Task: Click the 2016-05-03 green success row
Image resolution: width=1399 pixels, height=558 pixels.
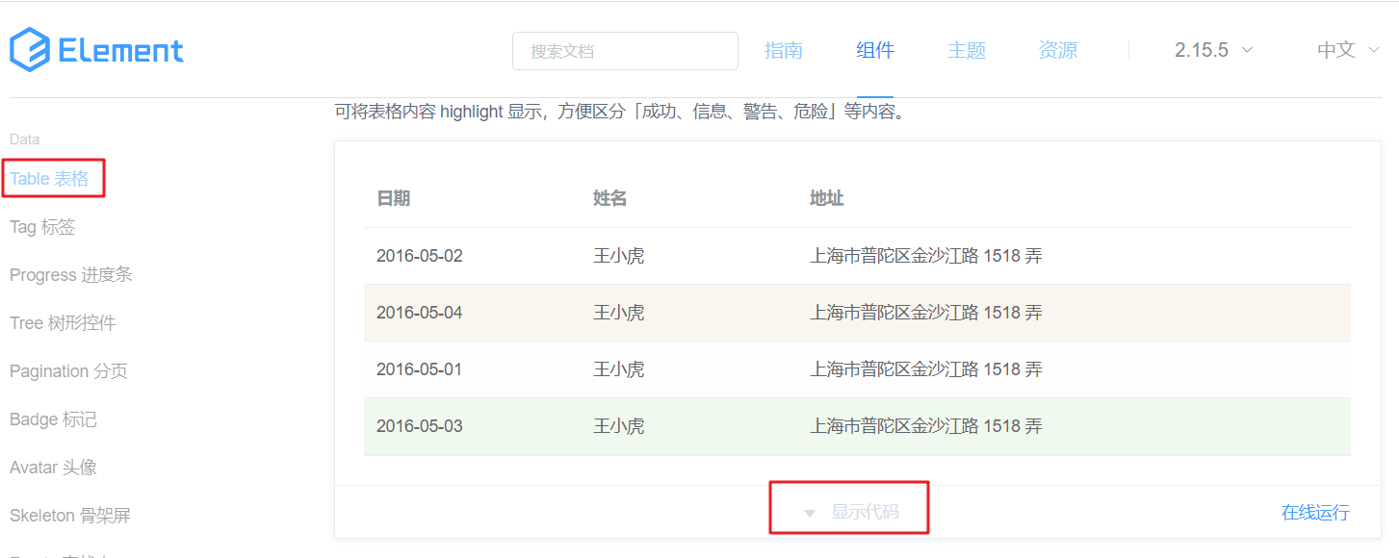Action: point(856,426)
